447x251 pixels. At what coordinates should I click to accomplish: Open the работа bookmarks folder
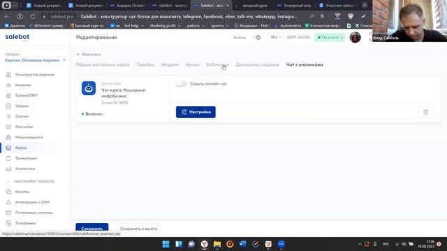tap(196, 26)
